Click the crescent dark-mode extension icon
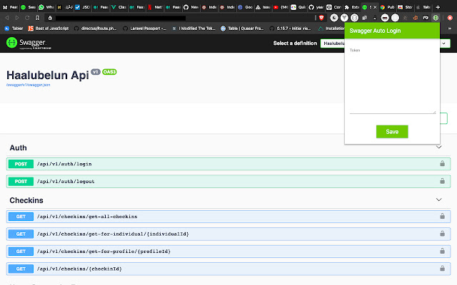 [334, 18]
